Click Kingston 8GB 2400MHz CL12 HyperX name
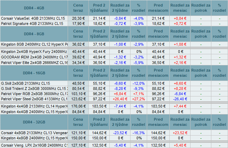228x148 pixels. [34, 44]
